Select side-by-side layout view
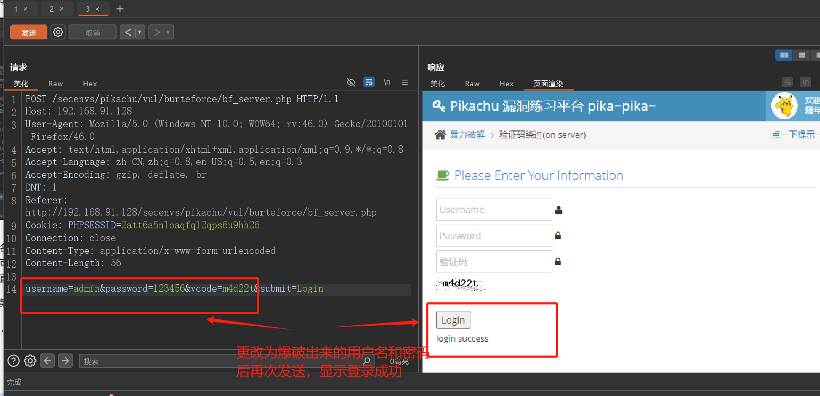The height and width of the screenshot is (396, 820). point(784,55)
